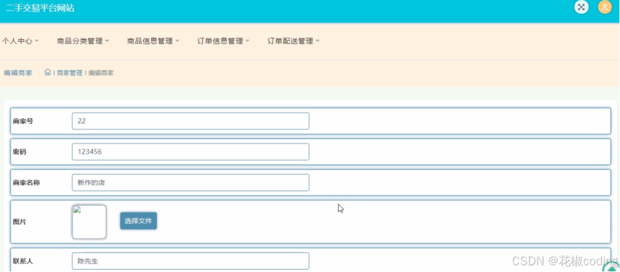620x272 pixels.
Task: Expand the 个人中心 menu
Action: tap(20, 41)
